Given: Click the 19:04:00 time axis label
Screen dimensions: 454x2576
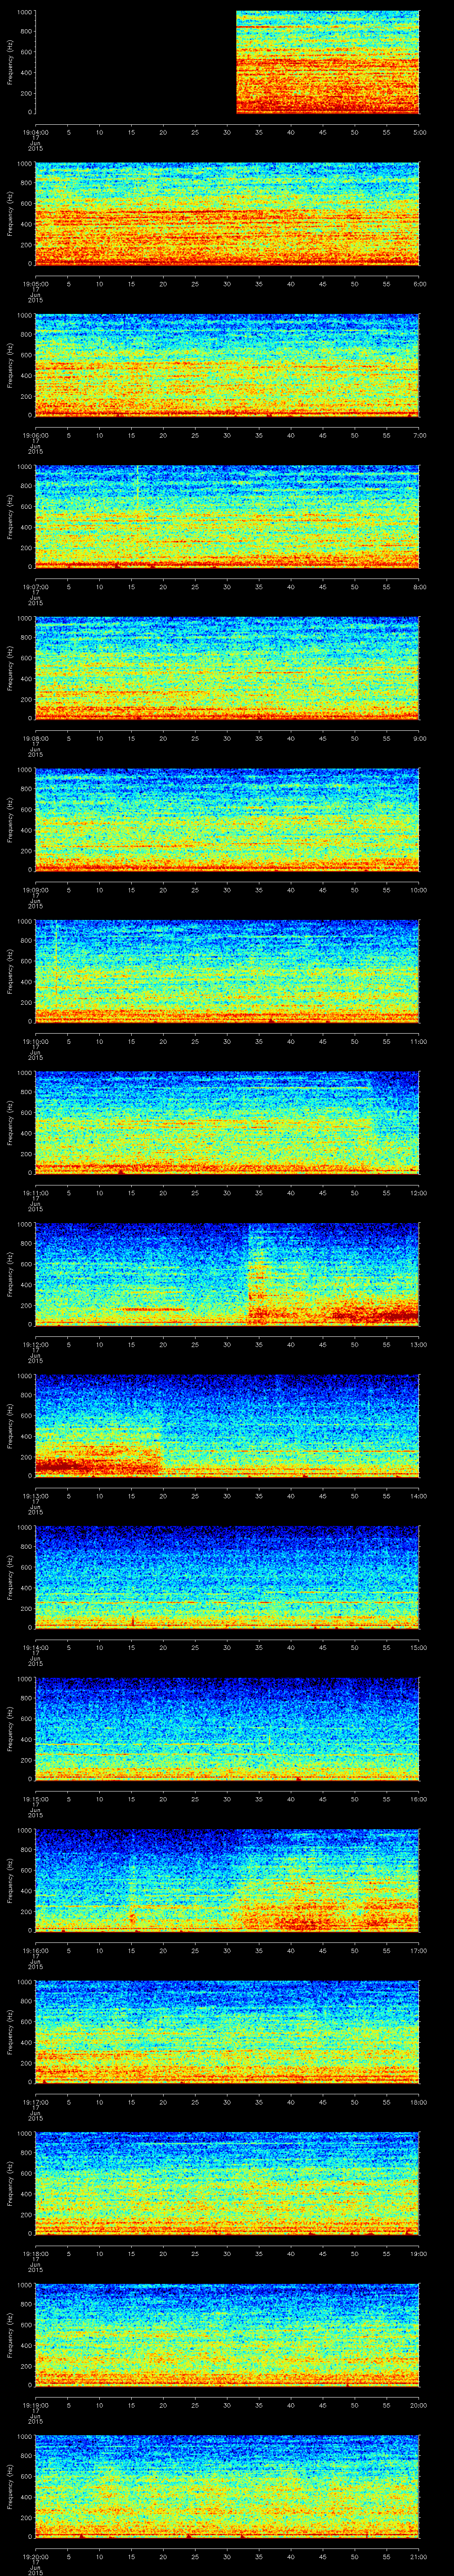Looking at the screenshot, I should pyautogui.click(x=35, y=131).
